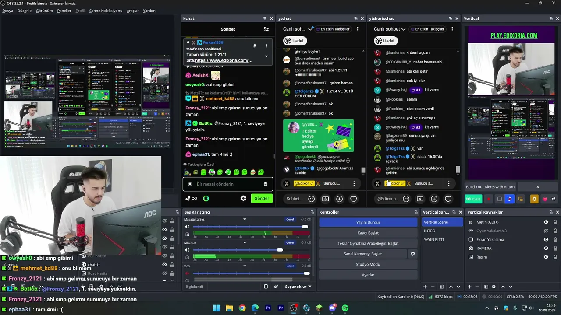Hide the Resim vertical source
Image resolution: width=561 pixels, height=315 pixels.
546,257
